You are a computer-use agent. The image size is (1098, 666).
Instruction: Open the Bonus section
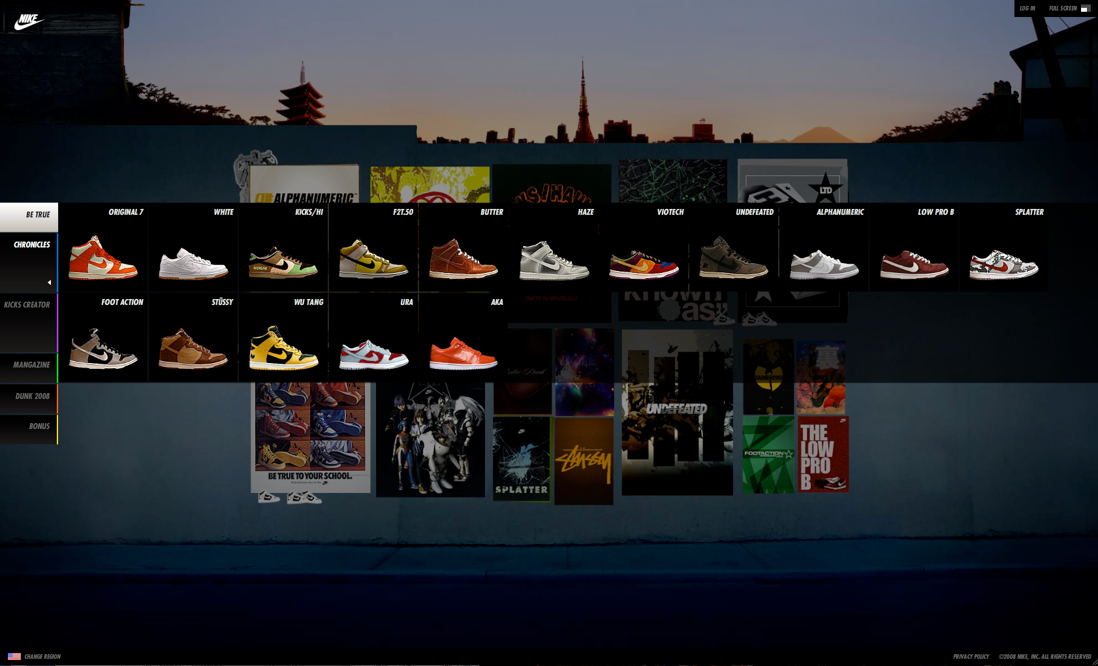point(29,429)
